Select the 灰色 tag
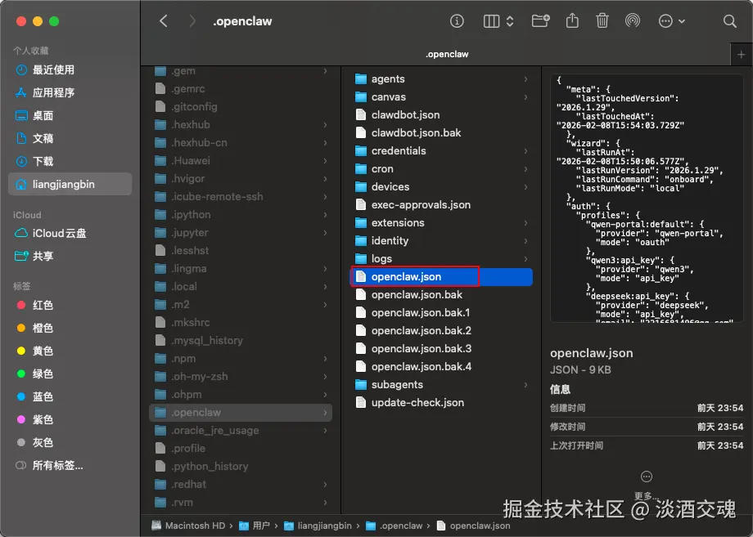 tap(70, 442)
